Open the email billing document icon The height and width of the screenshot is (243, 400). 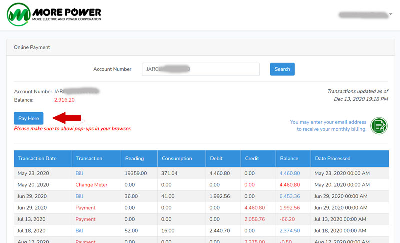tap(379, 125)
